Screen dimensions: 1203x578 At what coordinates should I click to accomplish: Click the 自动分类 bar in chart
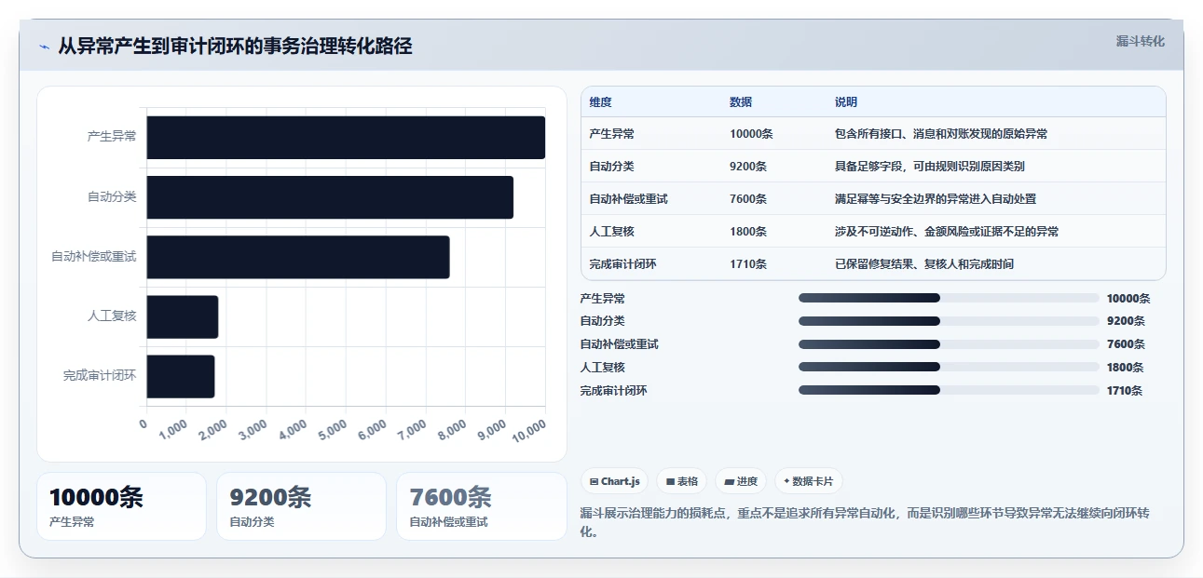click(330, 197)
